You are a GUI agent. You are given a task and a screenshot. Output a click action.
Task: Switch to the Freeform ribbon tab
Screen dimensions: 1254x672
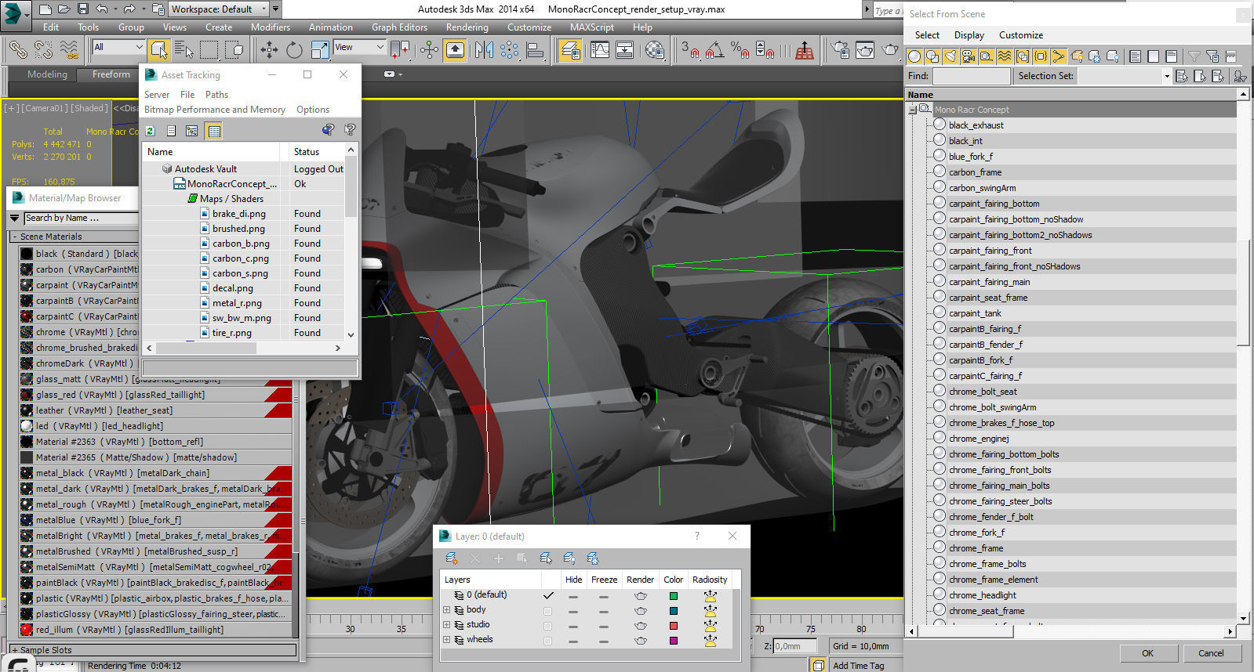pyautogui.click(x=111, y=74)
